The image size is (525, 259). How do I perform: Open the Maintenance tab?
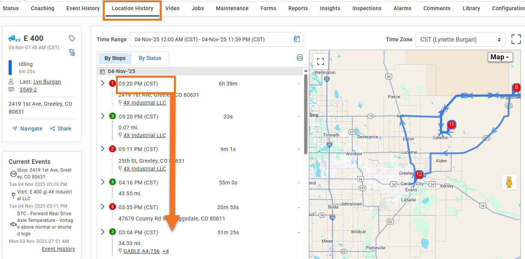tap(232, 8)
